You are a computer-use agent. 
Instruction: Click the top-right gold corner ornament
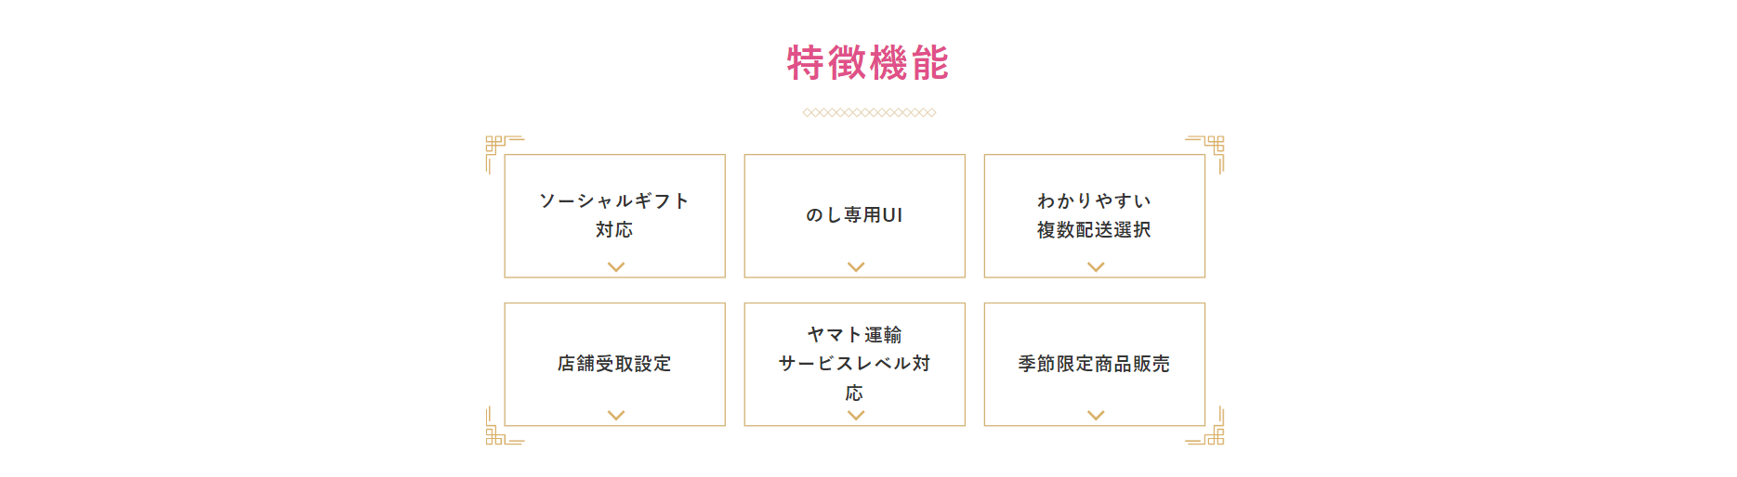click(1204, 155)
